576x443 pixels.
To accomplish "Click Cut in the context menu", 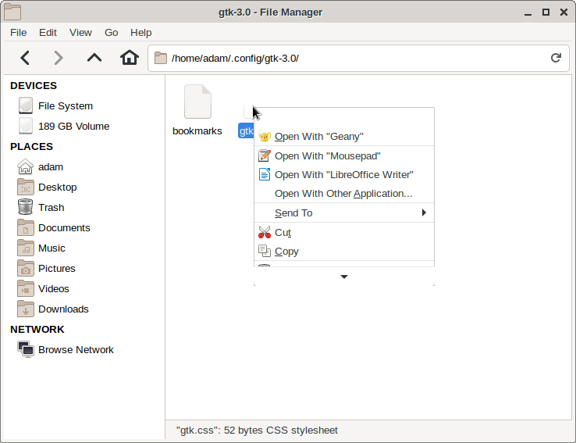I will pyautogui.click(x=283, y=232).
